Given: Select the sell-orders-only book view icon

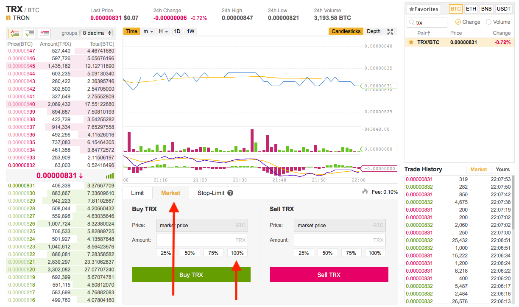Looking at the screenshot, I should (45, 33).
